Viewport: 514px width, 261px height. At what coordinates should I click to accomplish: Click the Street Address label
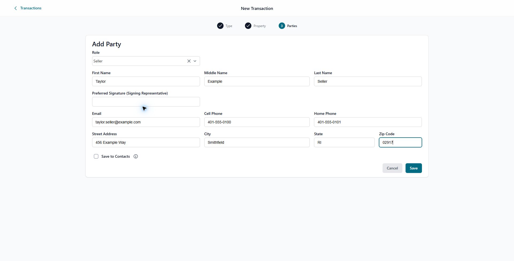pos(104,134)
